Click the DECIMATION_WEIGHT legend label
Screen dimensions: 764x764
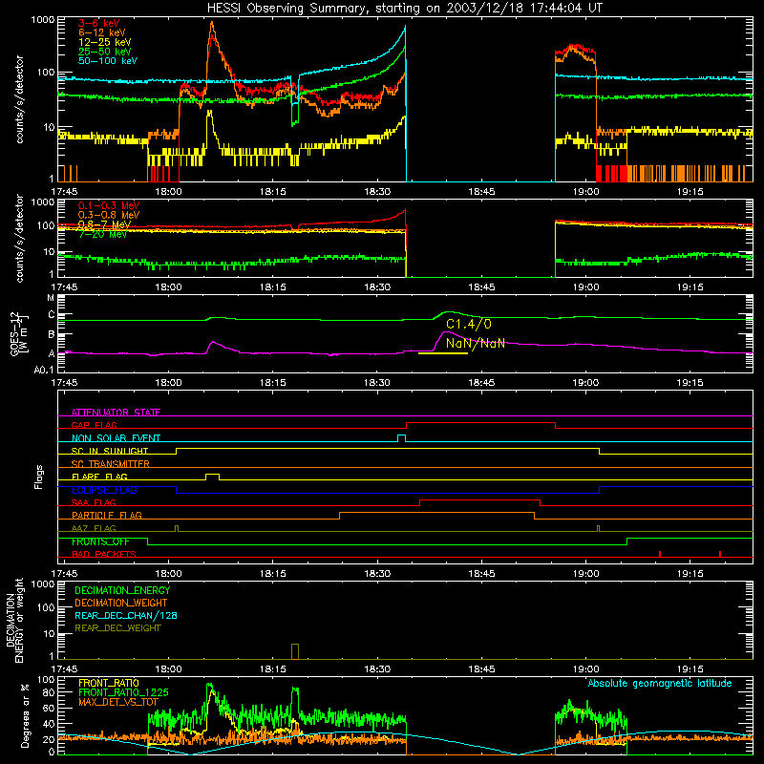121,604
